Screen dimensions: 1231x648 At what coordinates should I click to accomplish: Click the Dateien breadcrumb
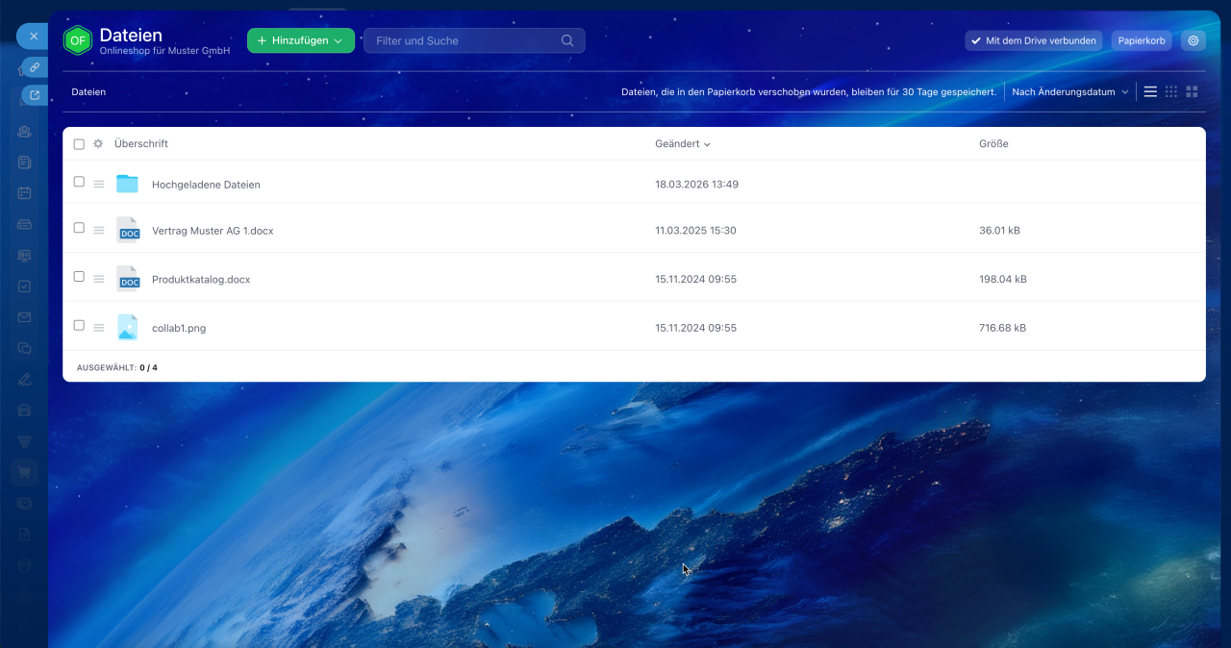(88, 92)
